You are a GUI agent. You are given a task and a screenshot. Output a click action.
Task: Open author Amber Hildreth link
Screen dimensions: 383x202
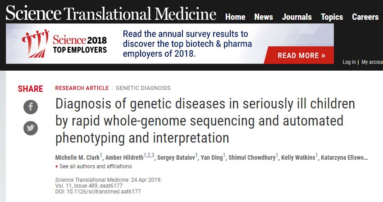pyautogui.click(x=124, y=157)
